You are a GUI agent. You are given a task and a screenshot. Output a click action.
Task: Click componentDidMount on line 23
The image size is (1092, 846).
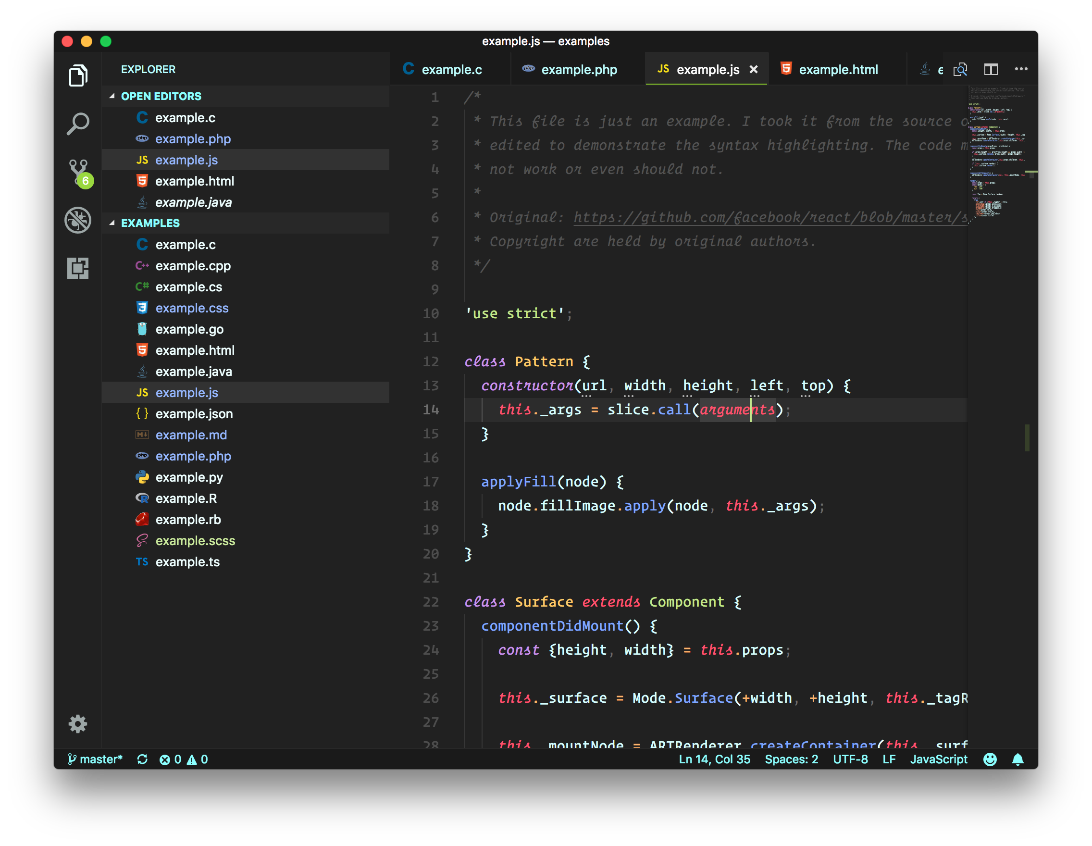(552, 626)
